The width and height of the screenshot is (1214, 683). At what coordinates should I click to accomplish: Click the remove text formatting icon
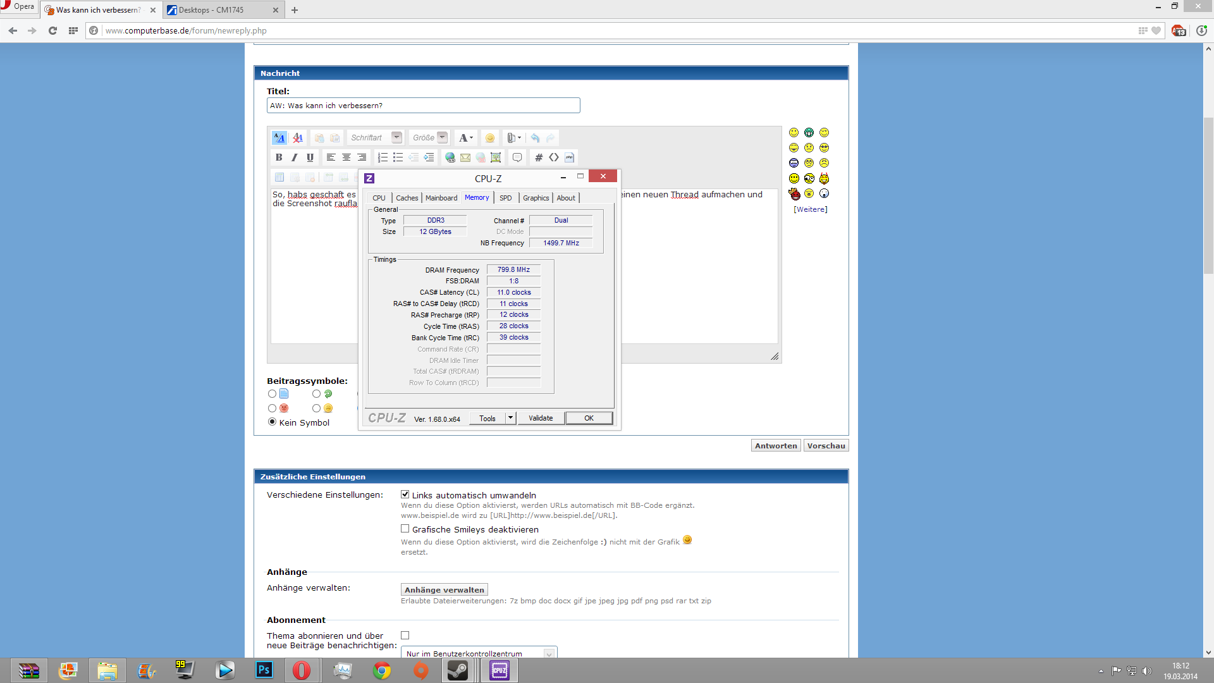click(297, 138)
